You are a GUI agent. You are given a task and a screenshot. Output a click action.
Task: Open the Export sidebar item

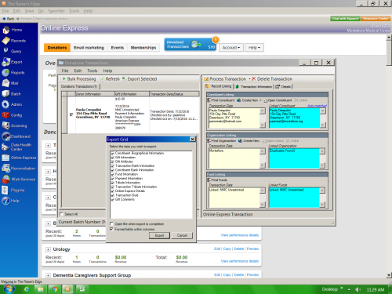tap(13, 62)
